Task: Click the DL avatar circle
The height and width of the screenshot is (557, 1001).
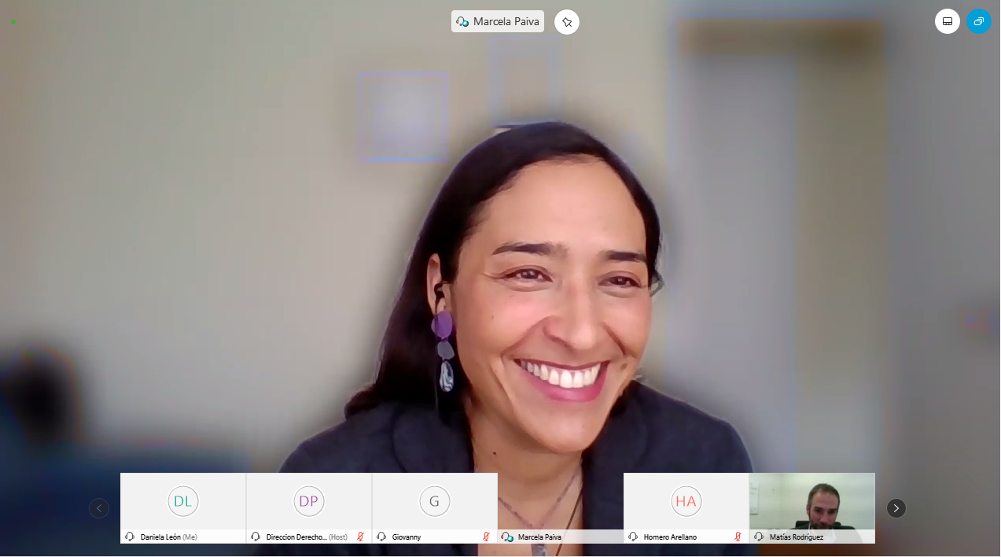Action: click(x=182, y=501)
